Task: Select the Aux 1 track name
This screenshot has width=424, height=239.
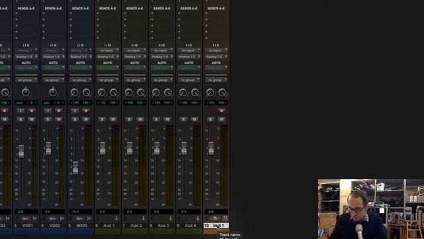Action: [x=109, y=226]
